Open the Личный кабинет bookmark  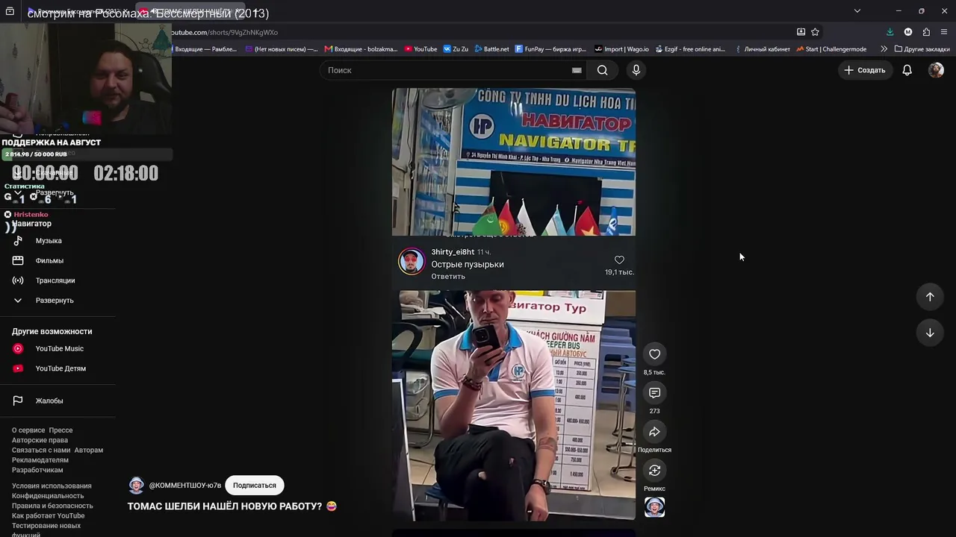coord(762,49)
